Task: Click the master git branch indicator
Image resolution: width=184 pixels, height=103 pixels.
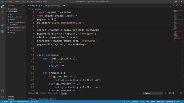Action: (x=5, y=102)
